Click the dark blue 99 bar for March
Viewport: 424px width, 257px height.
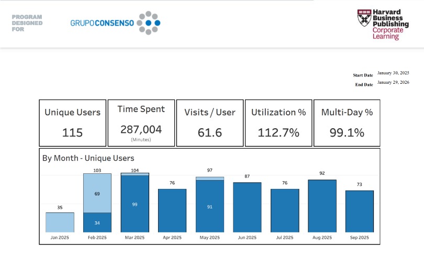135,204
